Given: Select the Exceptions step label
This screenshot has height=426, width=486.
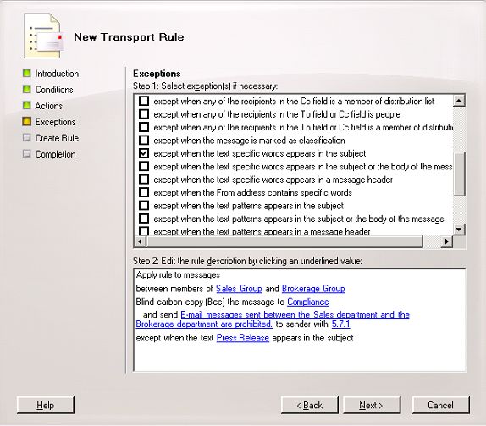Looking at the screenshot, I should click(x=55, y=122).
